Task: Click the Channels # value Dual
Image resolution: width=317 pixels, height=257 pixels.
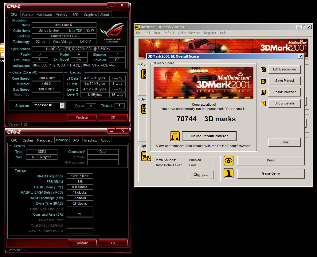Action: [103, 152]
